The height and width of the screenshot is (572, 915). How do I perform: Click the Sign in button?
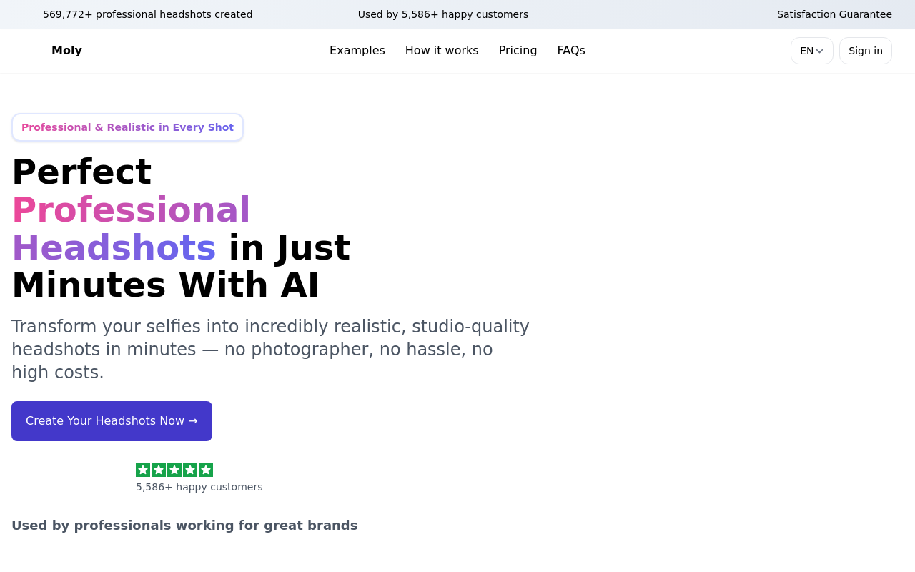click(865, 51)
